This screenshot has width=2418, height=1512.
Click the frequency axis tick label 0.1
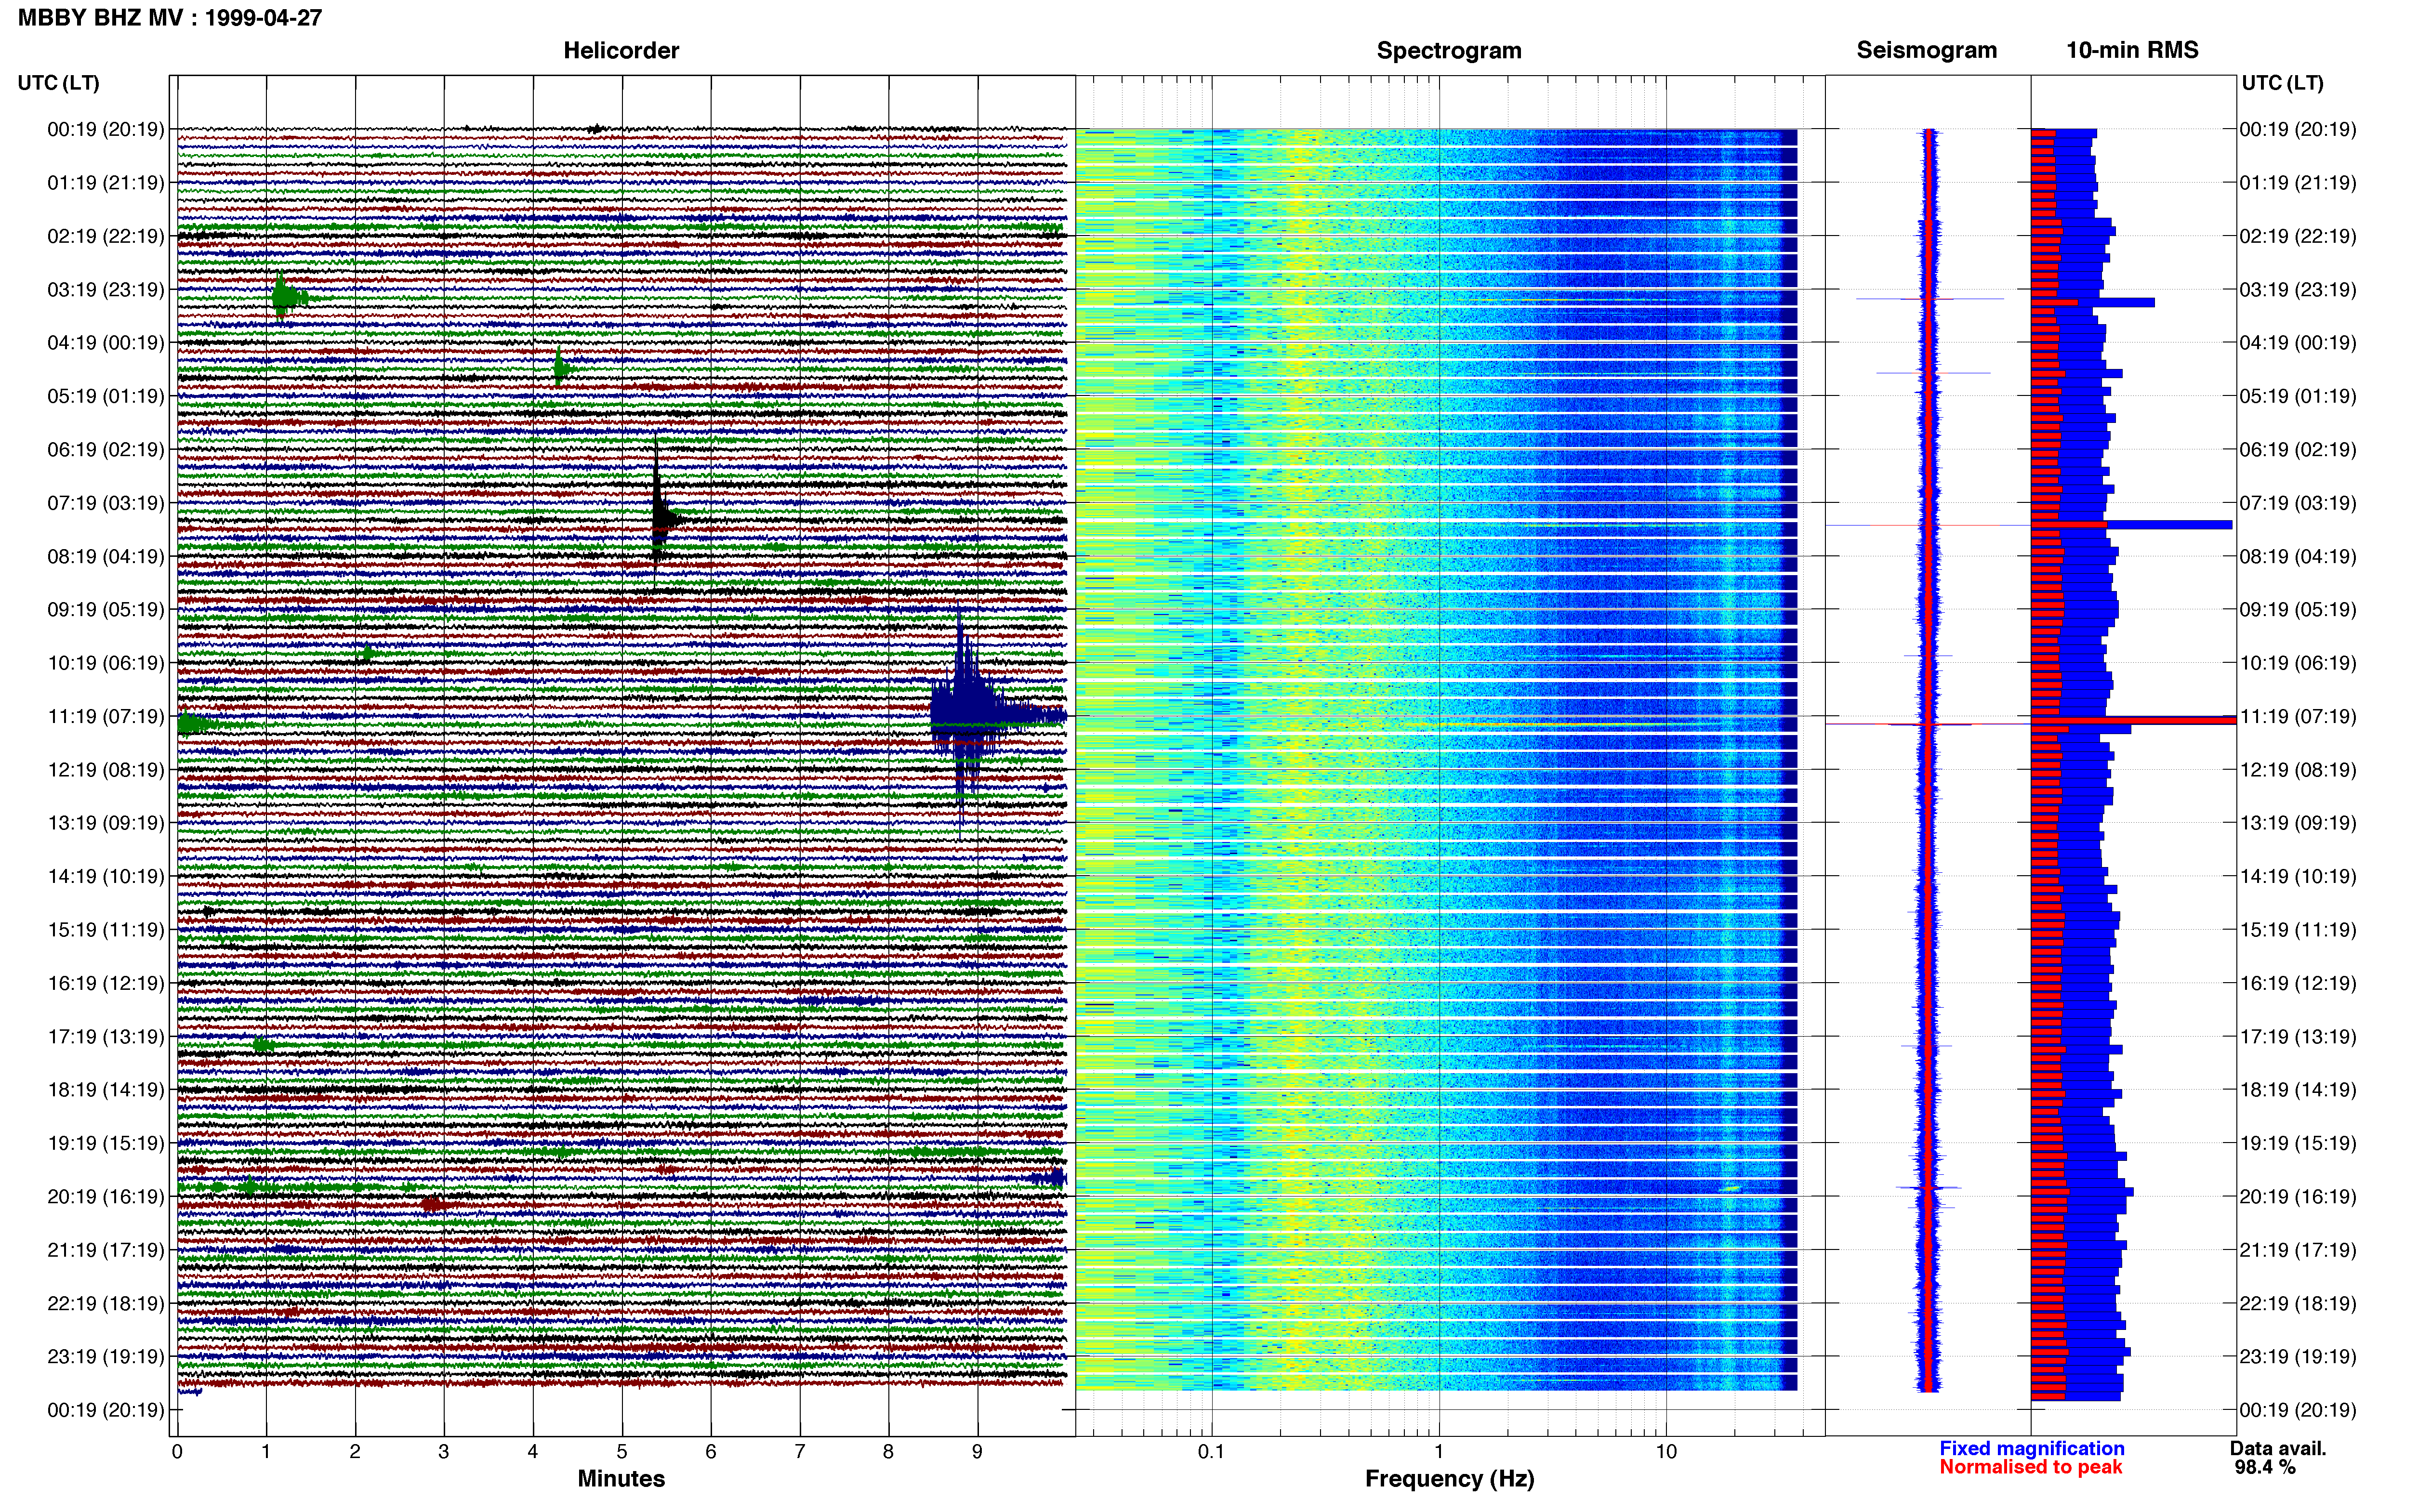coord(1211,1452)
